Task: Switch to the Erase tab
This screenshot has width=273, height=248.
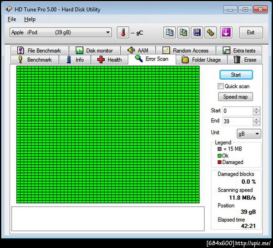Action: coord(245,60)
